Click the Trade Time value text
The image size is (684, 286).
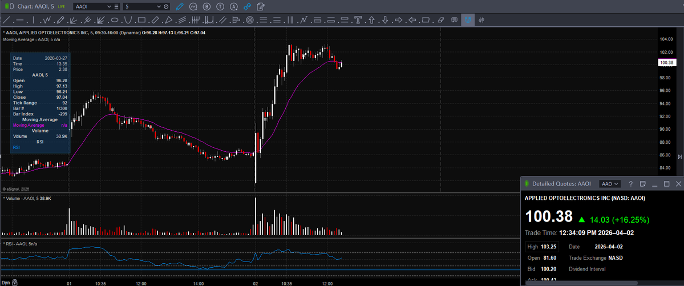(x=596, y=233)
